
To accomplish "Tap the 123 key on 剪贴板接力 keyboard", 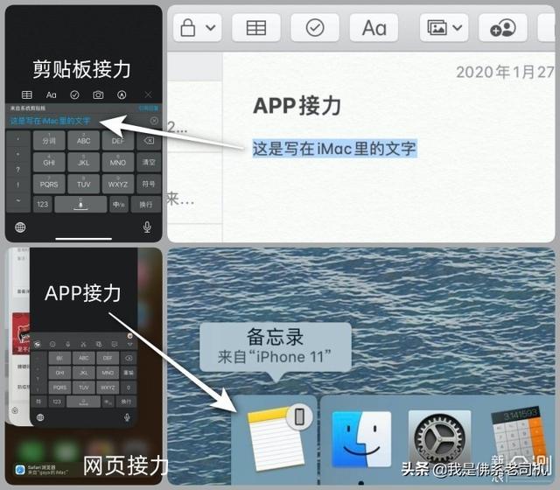I will (x=43, y=204).
